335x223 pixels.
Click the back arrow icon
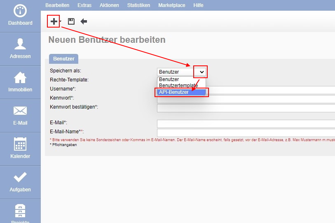pyautogui.click(x=84, y=21)
